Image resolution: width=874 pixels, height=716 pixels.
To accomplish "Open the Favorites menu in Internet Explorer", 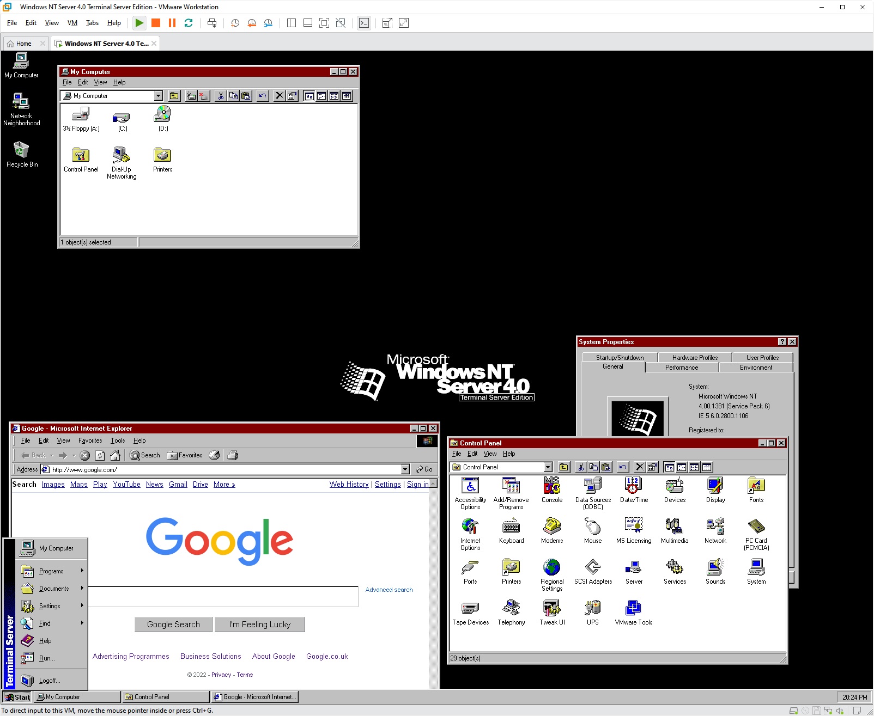I will pyautogui.click(x=90, y=440).
